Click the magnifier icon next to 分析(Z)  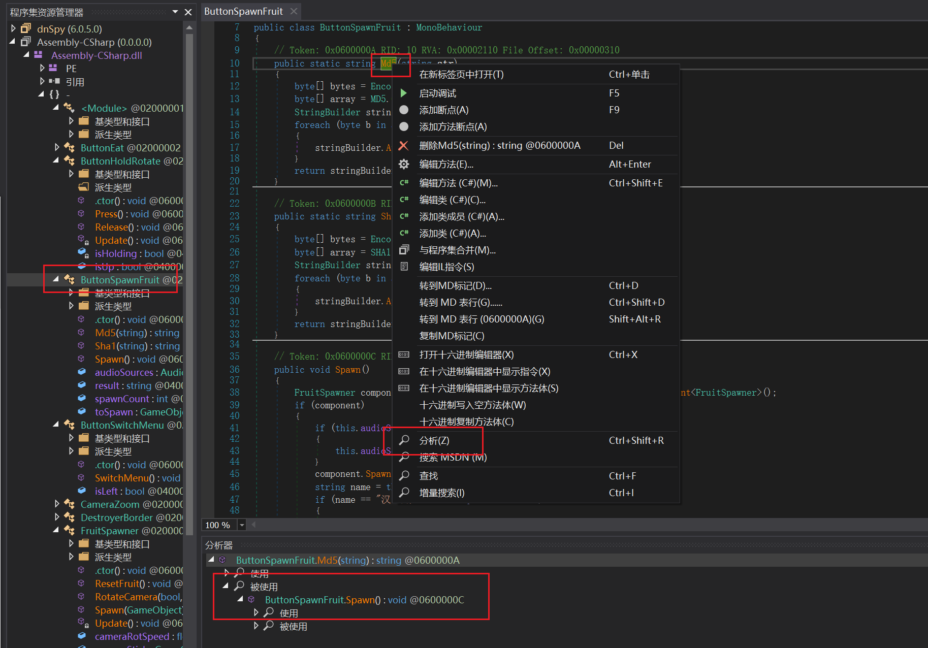click(x=404, y=440)
